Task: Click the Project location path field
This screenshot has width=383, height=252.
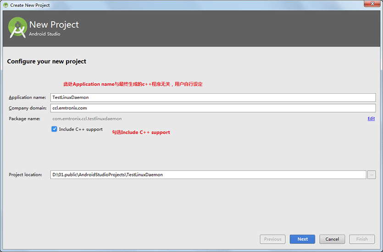Action: [208, 175]
